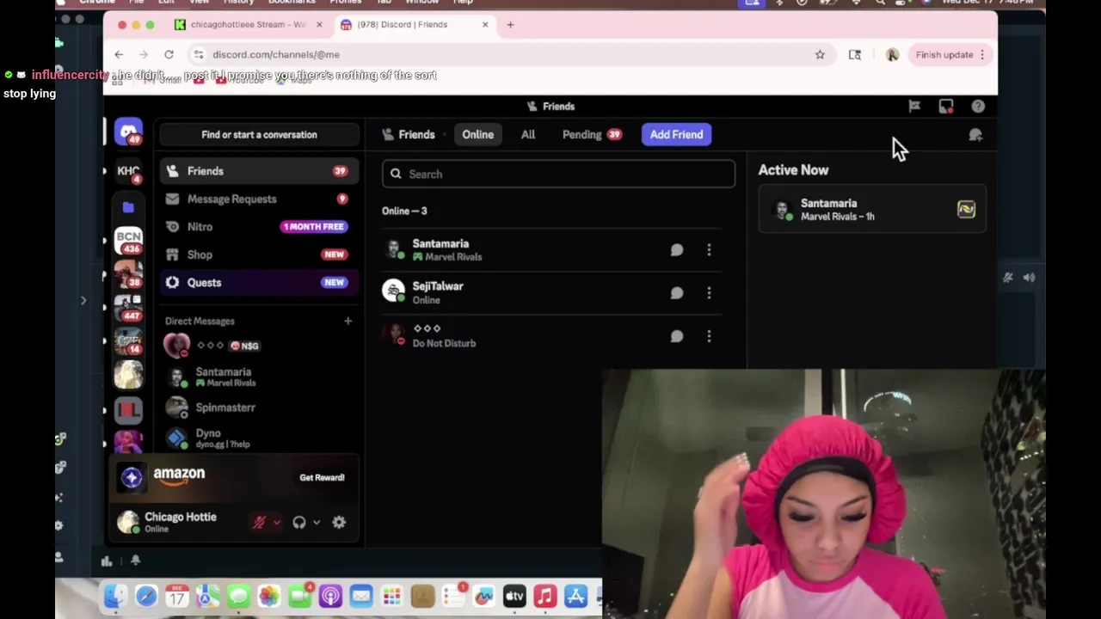Open User Settings gear icon

pyautogui.click(x=339, y=522)
